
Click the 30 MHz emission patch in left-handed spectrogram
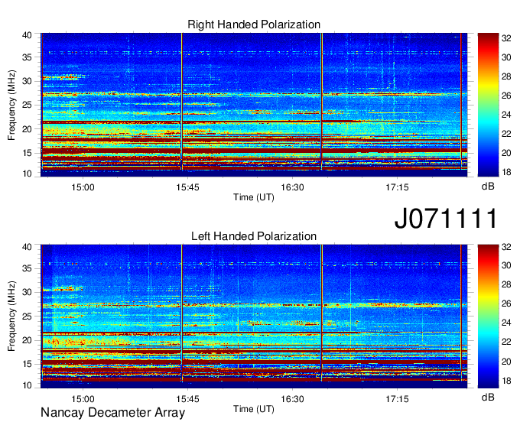[x=63, y=289]
